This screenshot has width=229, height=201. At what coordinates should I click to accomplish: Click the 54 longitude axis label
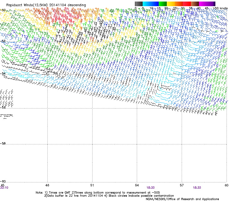tap(137, 185)
